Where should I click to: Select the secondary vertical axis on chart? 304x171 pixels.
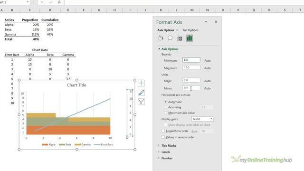[130, 113]
